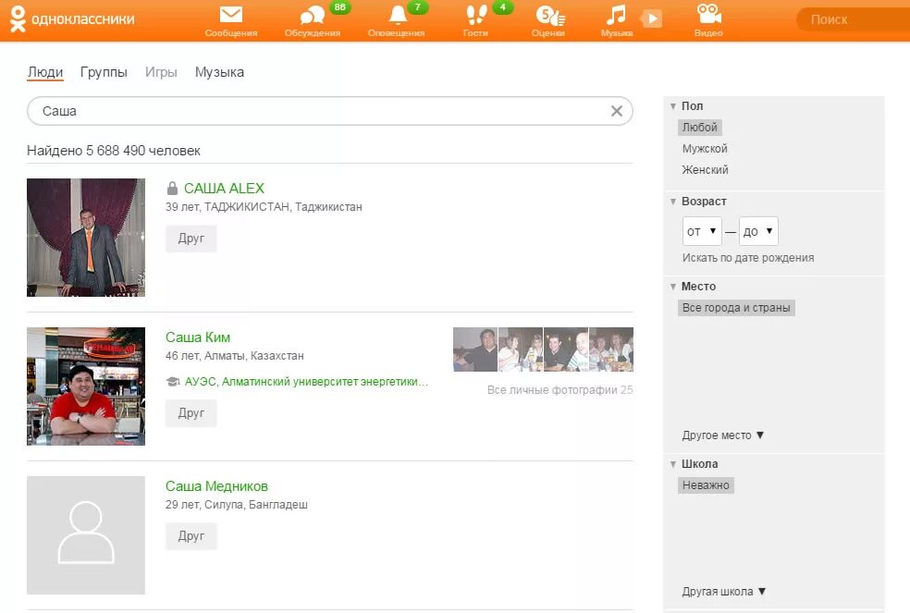Open Оценки rating icon
910x613 pixels.
(x=549, y=16)
